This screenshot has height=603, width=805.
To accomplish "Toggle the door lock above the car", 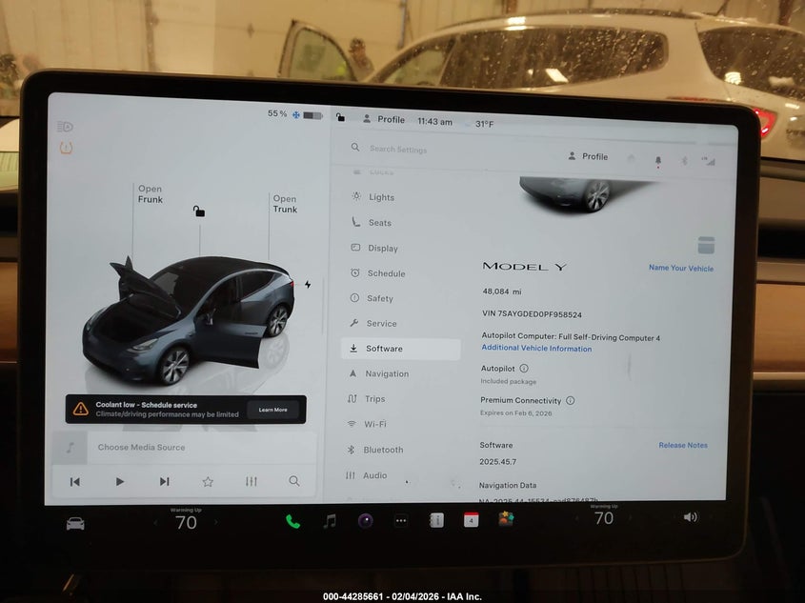I will 198,211.
